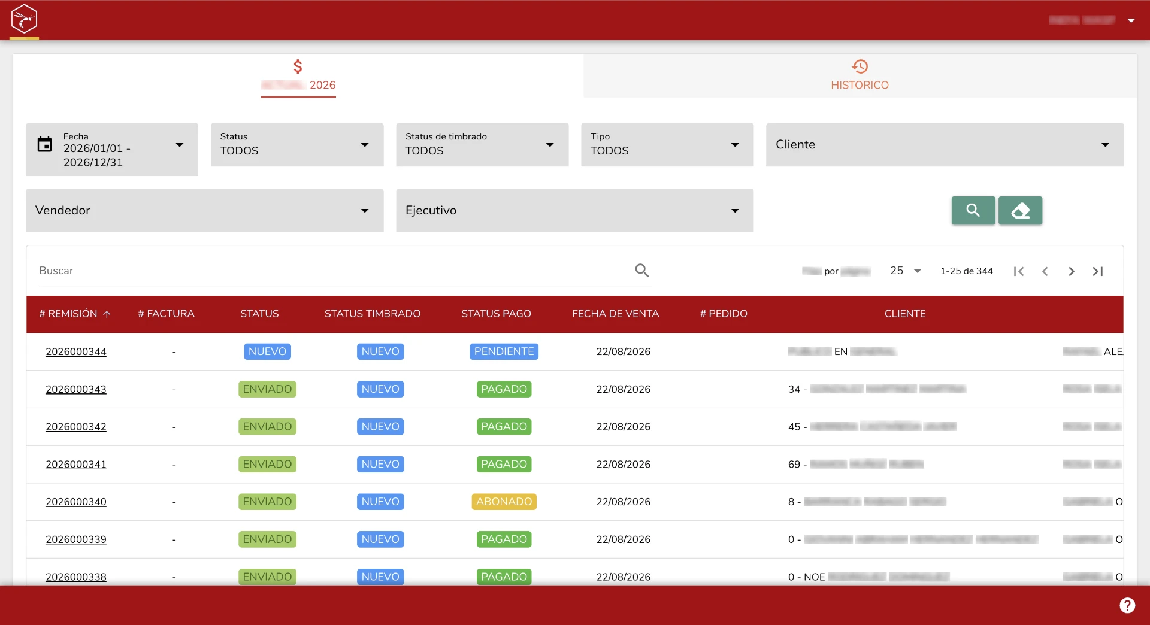Viewport: 1150px width, 625px height.
Task: Open remisión 2026000342
Action: coord(76,427)
